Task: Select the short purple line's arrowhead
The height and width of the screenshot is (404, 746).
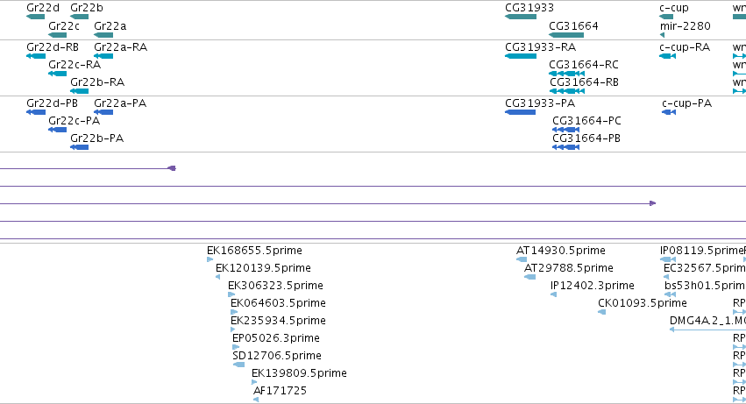Action: click(x=172, y=168)
